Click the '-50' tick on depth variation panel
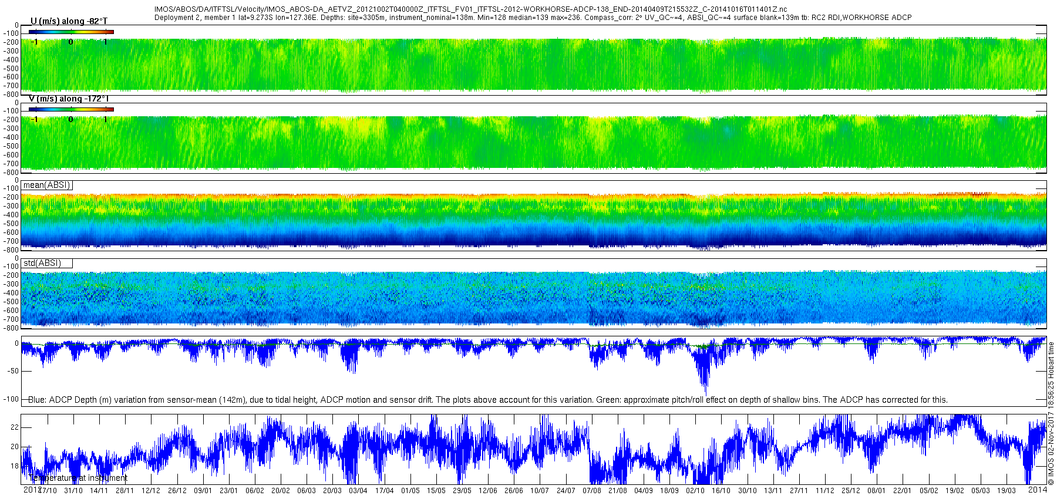Screen dimensions: 1057x499 12,371
